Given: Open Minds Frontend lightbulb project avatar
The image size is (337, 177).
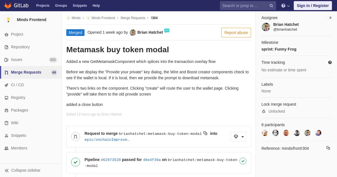Looking at the screenshot, I should [8, 20].
